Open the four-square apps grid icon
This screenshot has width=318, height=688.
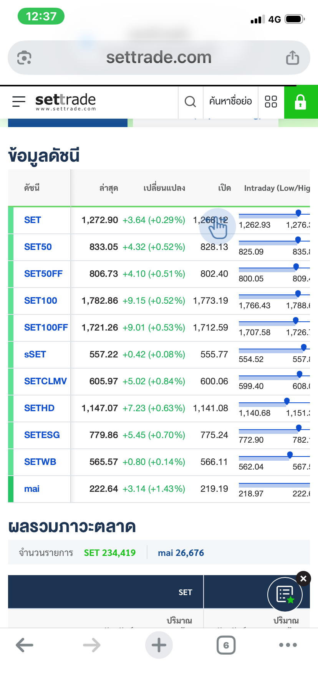coord(271,102)
